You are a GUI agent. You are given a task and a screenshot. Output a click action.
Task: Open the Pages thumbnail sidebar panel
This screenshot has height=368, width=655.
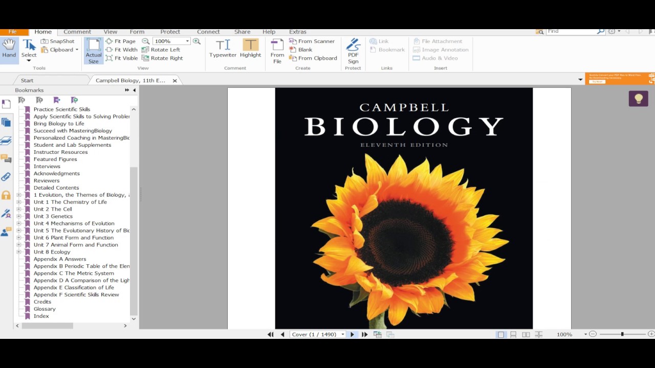6,122
